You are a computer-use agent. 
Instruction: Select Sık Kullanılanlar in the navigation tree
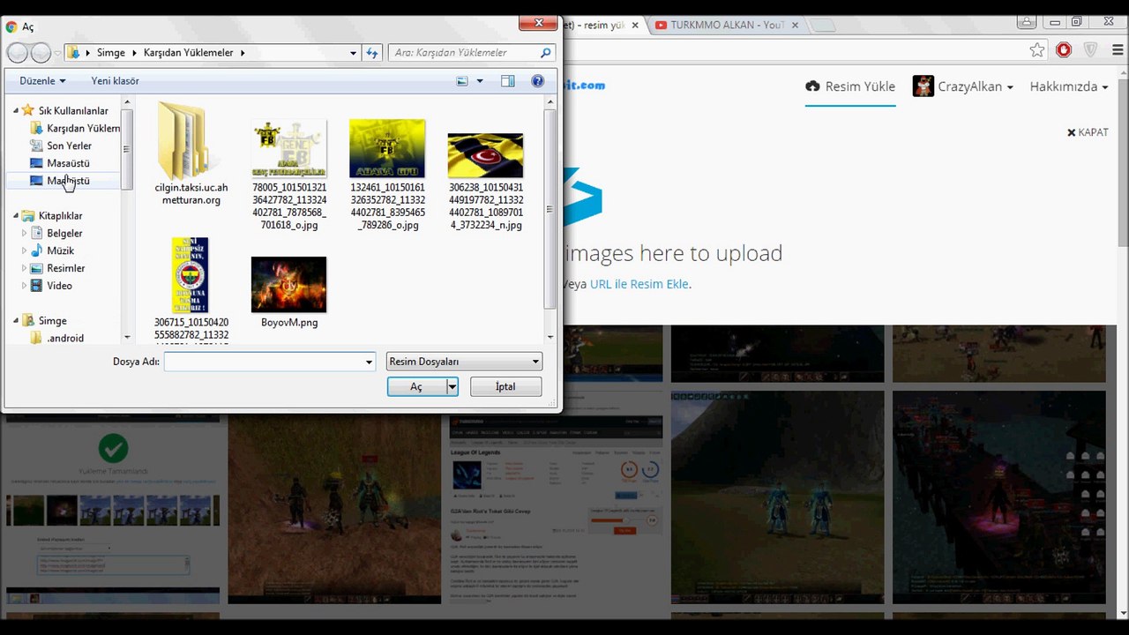73,111
